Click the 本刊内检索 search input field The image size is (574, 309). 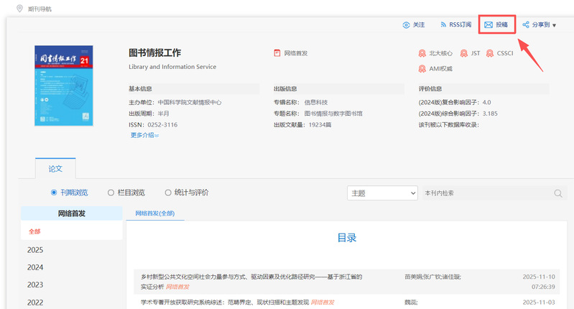(x=485, y=193)
